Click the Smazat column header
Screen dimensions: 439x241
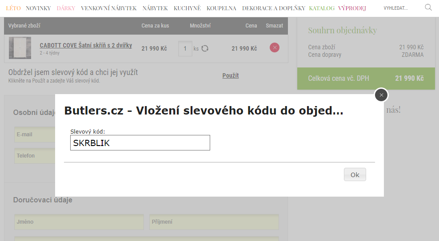275,25
